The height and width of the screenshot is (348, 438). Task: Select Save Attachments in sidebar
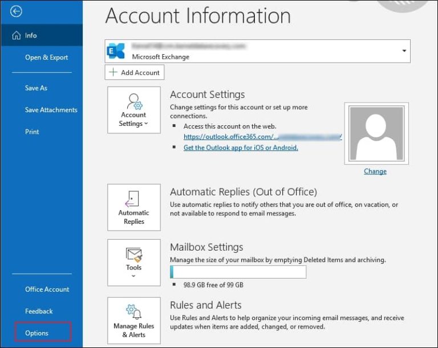coord(51,110)
